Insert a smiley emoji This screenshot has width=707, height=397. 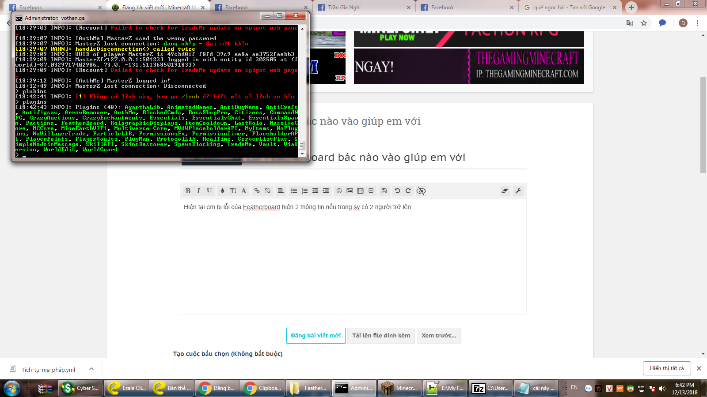point(339,191)
